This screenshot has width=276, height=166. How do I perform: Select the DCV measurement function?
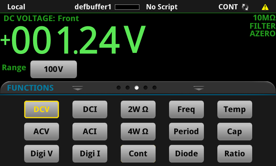pos(41,109)
